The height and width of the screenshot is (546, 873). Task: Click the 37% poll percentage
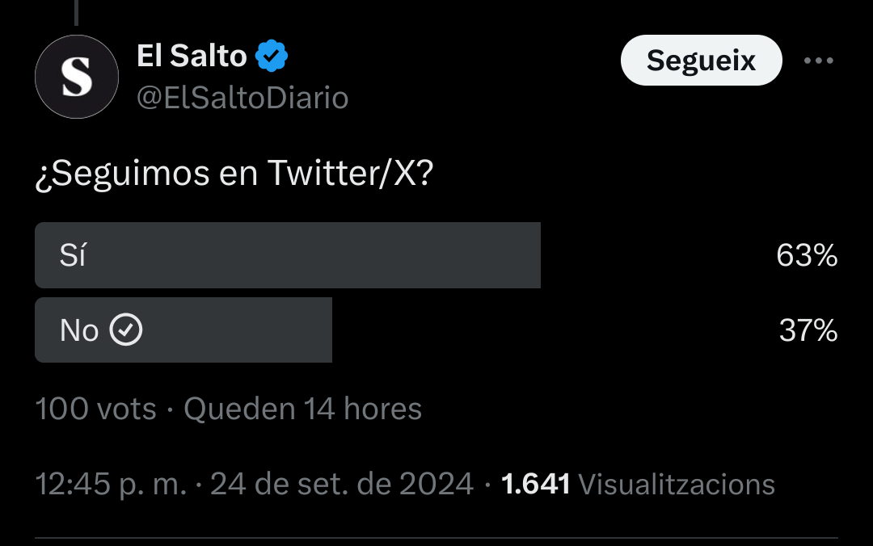tap(808, 330)
